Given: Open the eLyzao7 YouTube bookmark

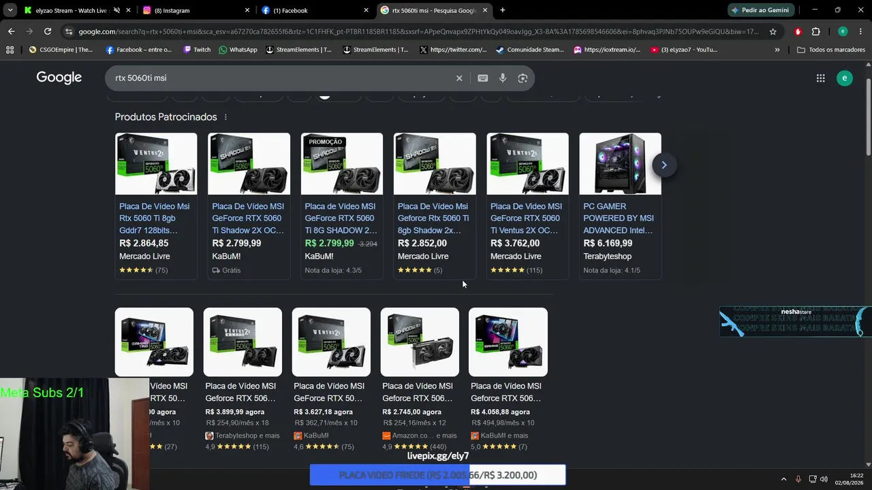Looking at the screenshot, I should point(684,50).
